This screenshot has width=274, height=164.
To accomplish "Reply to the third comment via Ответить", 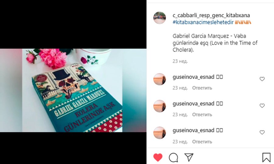I will click(x=202, y=142).
